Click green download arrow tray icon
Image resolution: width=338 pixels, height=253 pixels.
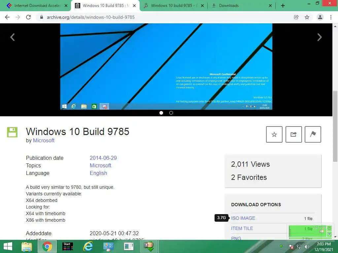[x=281, y=246]
